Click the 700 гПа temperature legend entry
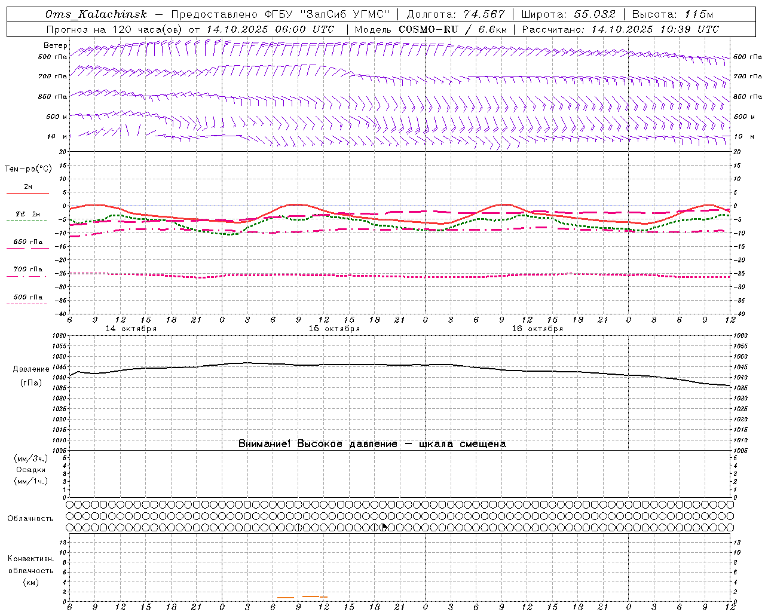 pos(27,270)
